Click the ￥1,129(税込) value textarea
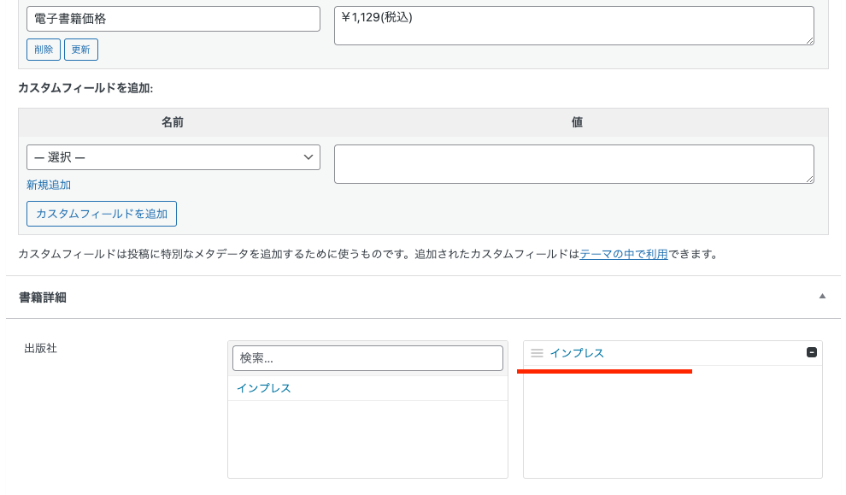846x495 pixels. (x=574, y=26)
